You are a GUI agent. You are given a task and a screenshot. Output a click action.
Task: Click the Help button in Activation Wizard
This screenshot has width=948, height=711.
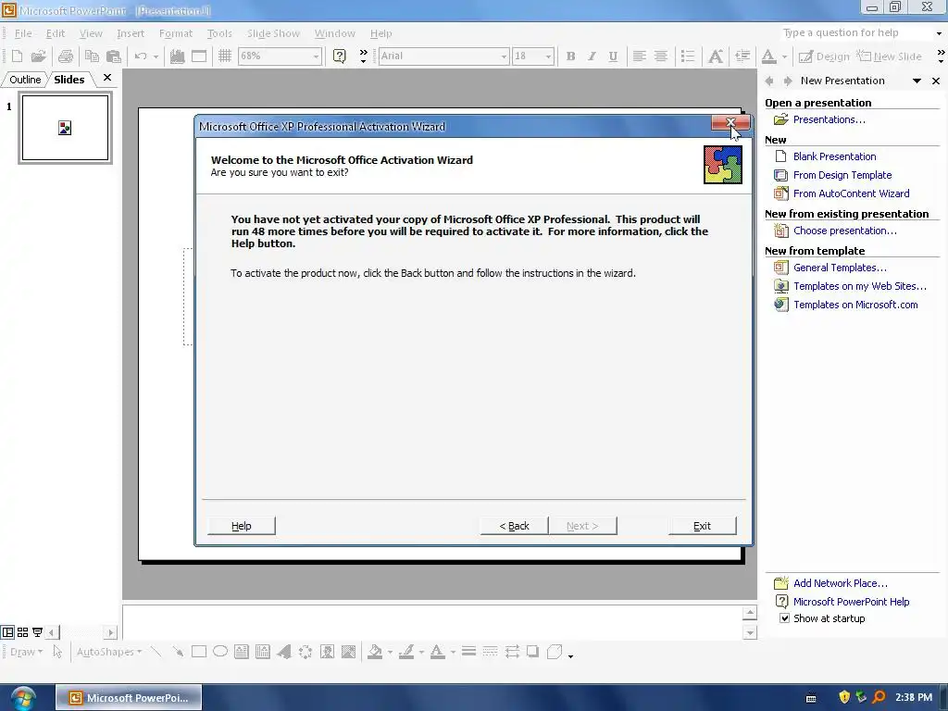point(242,526)
